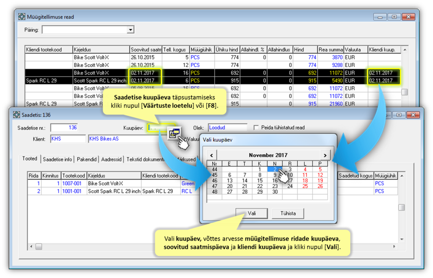The height and width of the screenshot is (278, 433).
Task: Select November 22 in the calendar
Action: click(260, 186)
